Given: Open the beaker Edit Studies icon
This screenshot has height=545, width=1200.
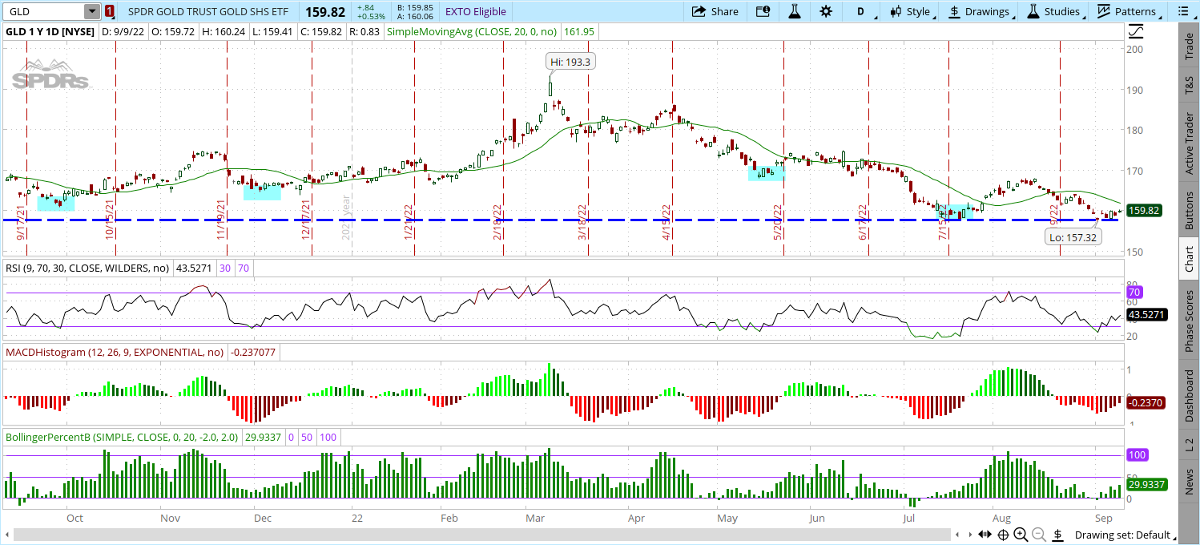Looking at the screenshot, I should [795, 11].
